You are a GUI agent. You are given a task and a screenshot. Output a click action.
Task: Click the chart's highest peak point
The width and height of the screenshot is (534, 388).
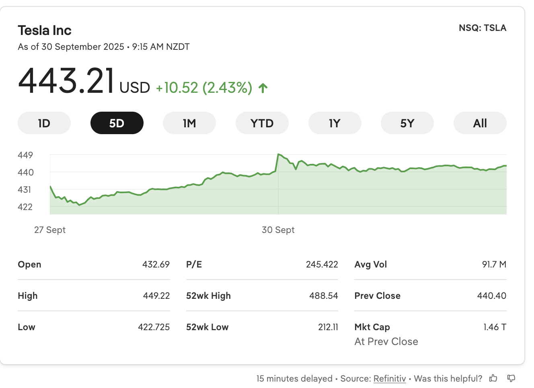point(279,154)
